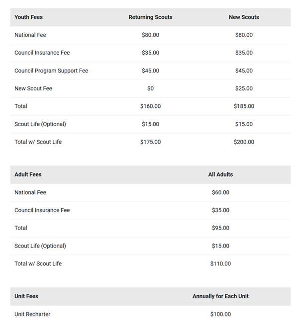Select the New Scouts column header
This screenshot has height=326, width=297.
pyautogui.click(x=244, y=17)
